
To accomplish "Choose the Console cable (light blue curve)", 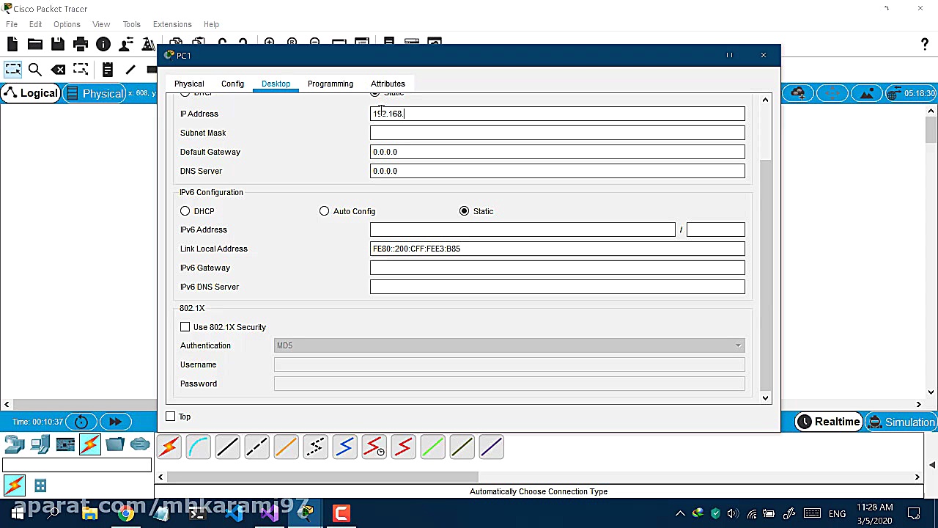I will [198, 447].
